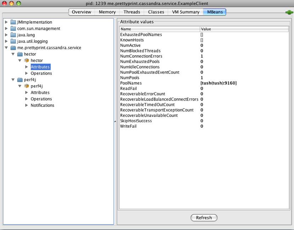Select the PoolNames attribute name
The height and width of the screenshot is (230, 294).
tap(131, 83)
